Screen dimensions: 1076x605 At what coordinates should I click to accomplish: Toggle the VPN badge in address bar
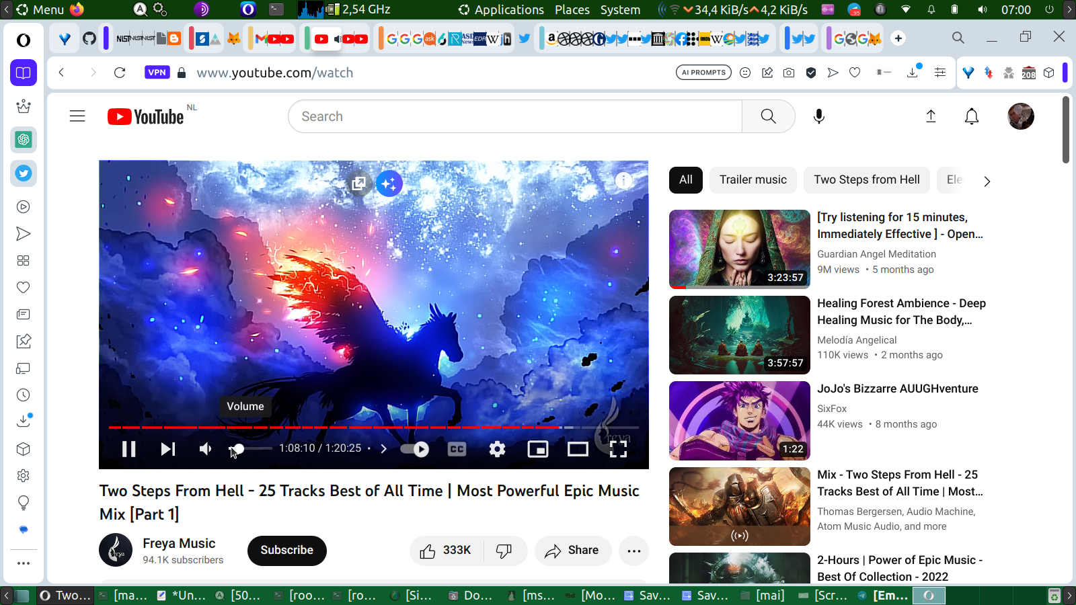pos(157,73)
